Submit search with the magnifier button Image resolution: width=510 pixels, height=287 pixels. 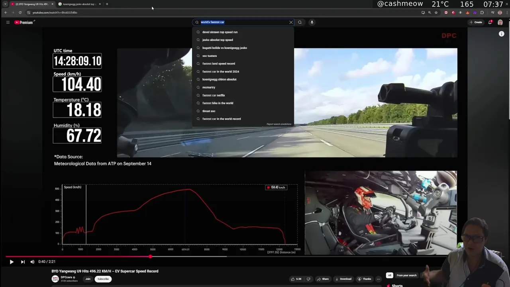point(300,22)
